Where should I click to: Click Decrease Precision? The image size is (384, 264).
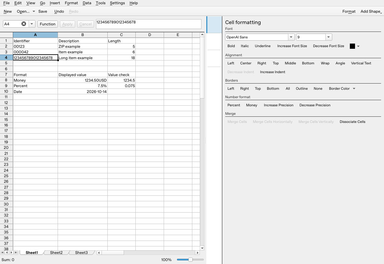[x=315, y=105]
